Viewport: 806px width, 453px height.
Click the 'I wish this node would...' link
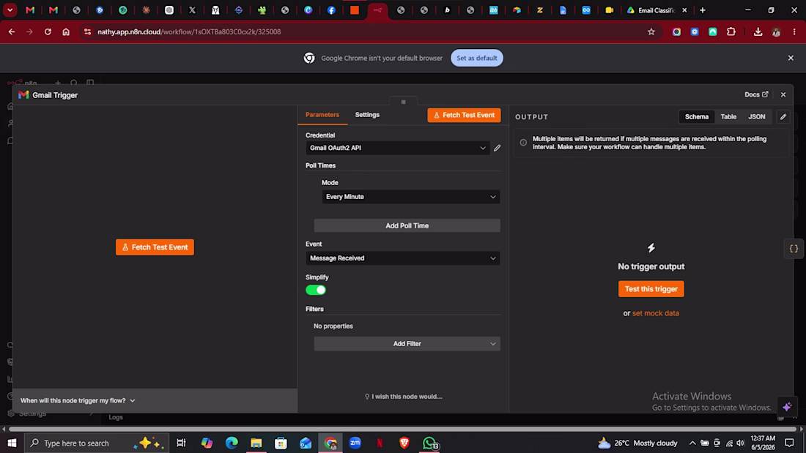point(404,397)
